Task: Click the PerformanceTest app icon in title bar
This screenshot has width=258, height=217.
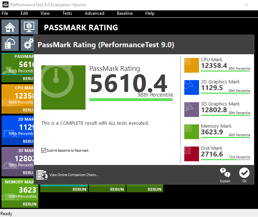Action: click(6, 5)
